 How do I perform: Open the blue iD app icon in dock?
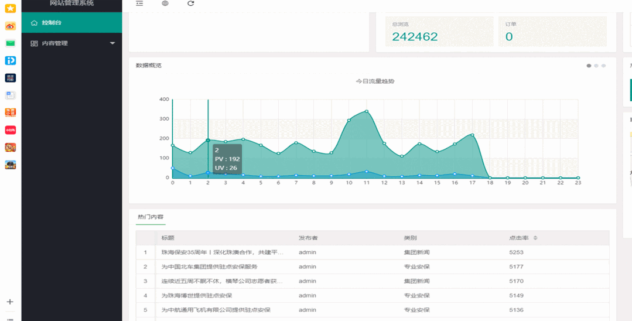pos(10,60)
